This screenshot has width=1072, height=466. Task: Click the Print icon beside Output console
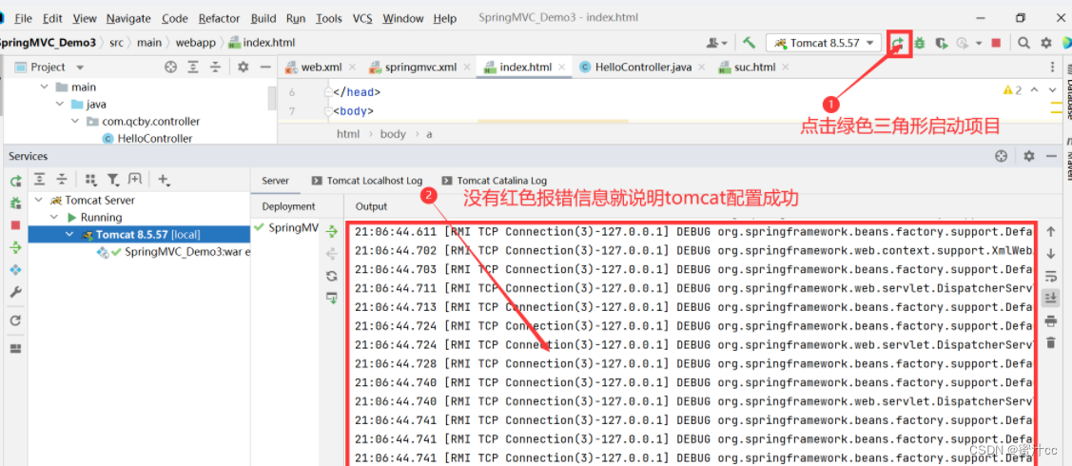(1051, 320)
